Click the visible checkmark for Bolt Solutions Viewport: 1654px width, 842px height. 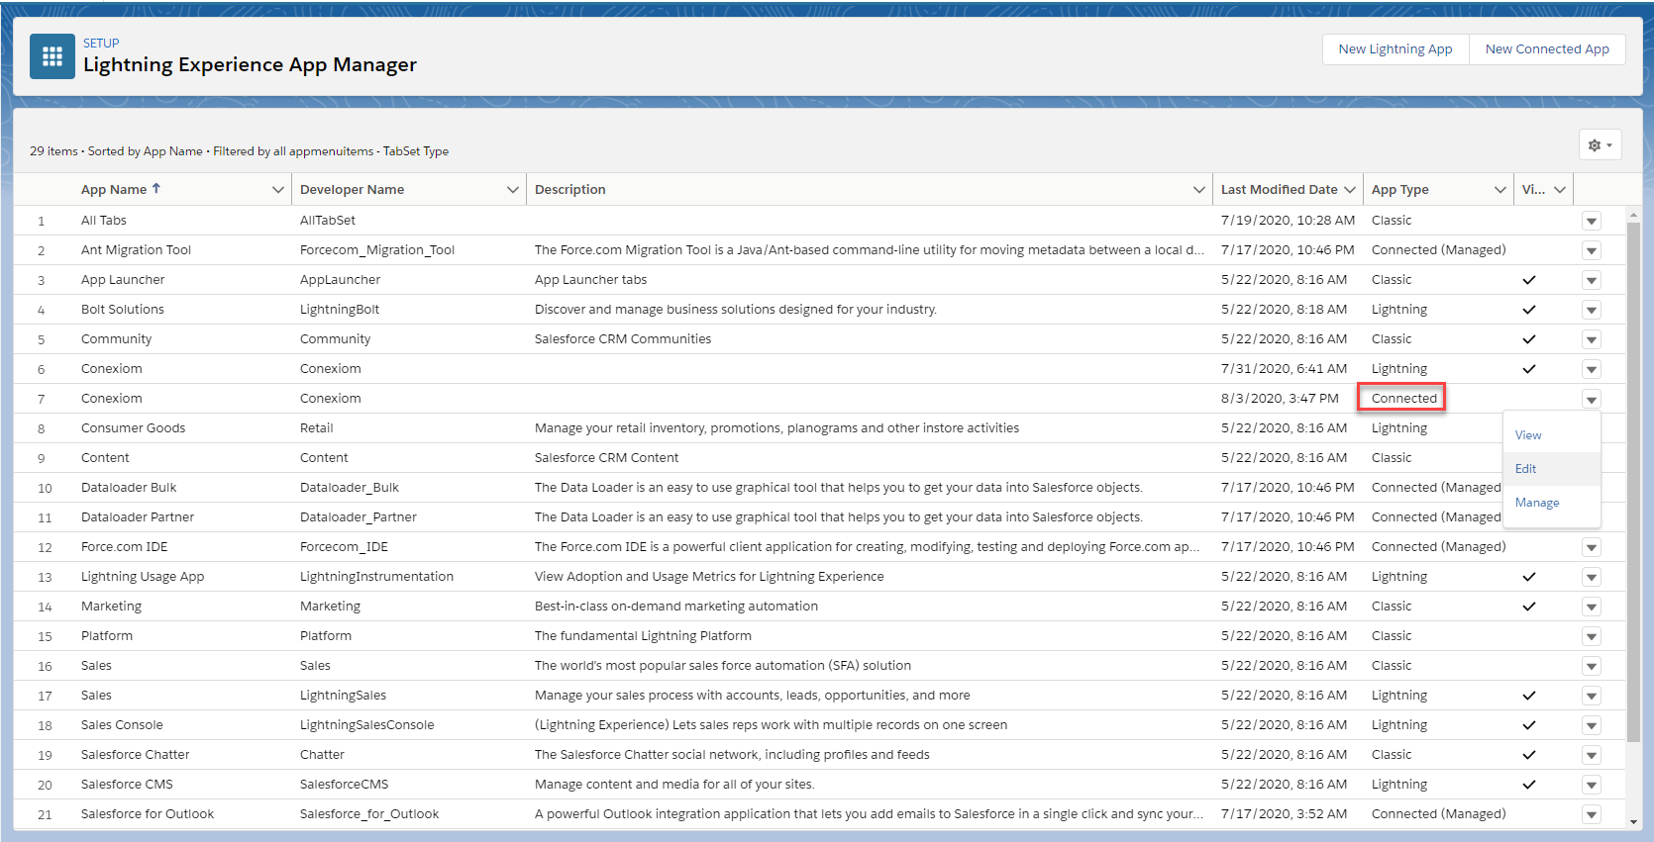(x=1528, y=310)
